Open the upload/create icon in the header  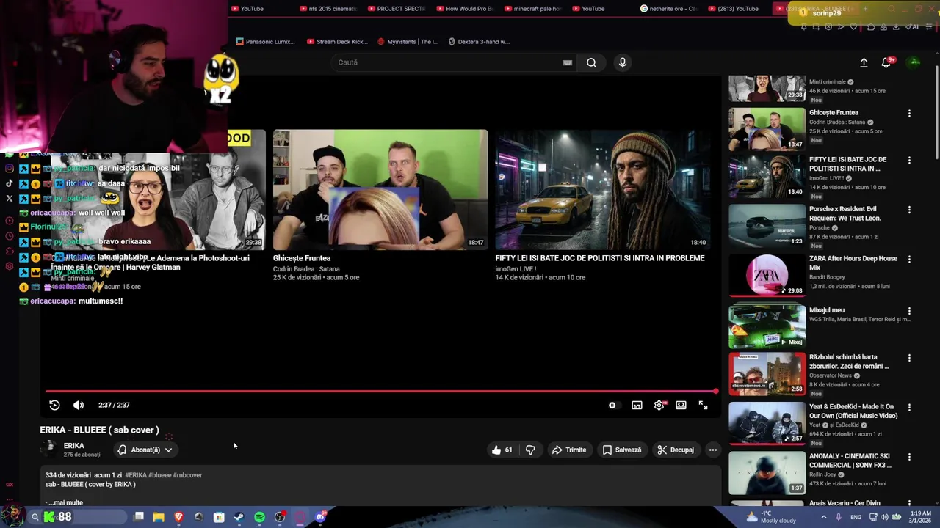[x=864, y=62]
